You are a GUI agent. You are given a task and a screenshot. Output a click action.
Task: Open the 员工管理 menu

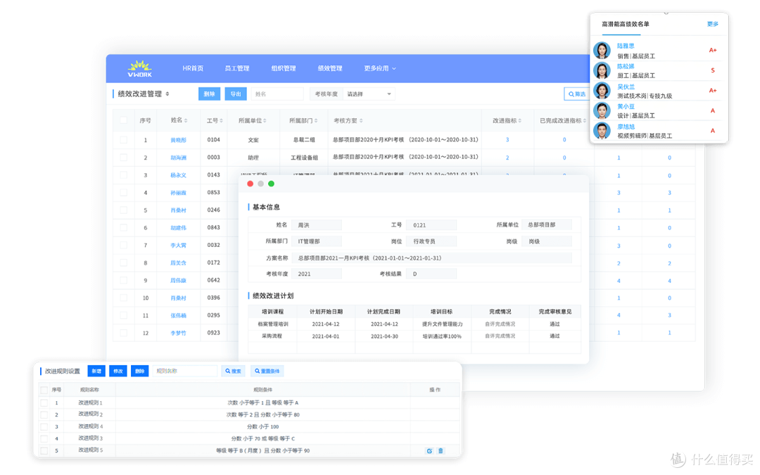tap(237, 68)
